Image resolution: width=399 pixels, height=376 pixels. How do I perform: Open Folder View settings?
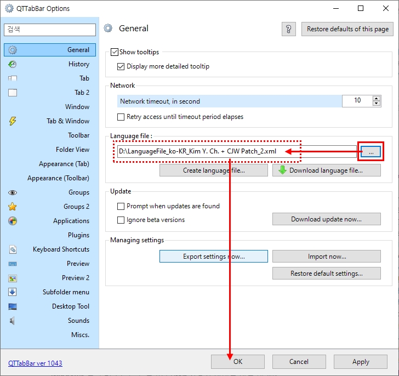click(x=50, y=150)
